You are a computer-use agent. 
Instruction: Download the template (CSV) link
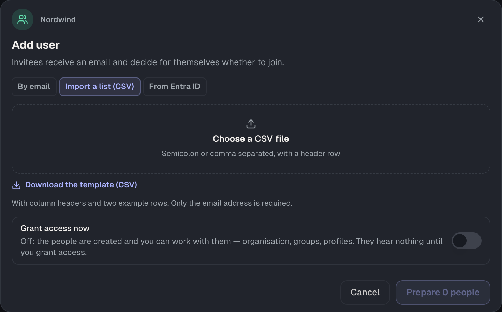pos(81,185)
